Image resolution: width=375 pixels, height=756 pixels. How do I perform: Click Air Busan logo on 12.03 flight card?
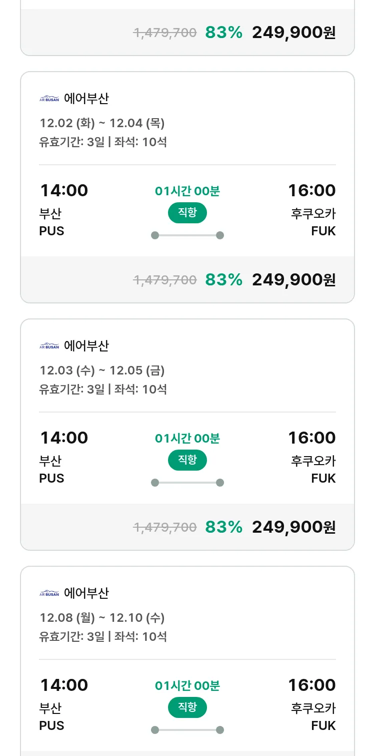[x=49, y=346]
